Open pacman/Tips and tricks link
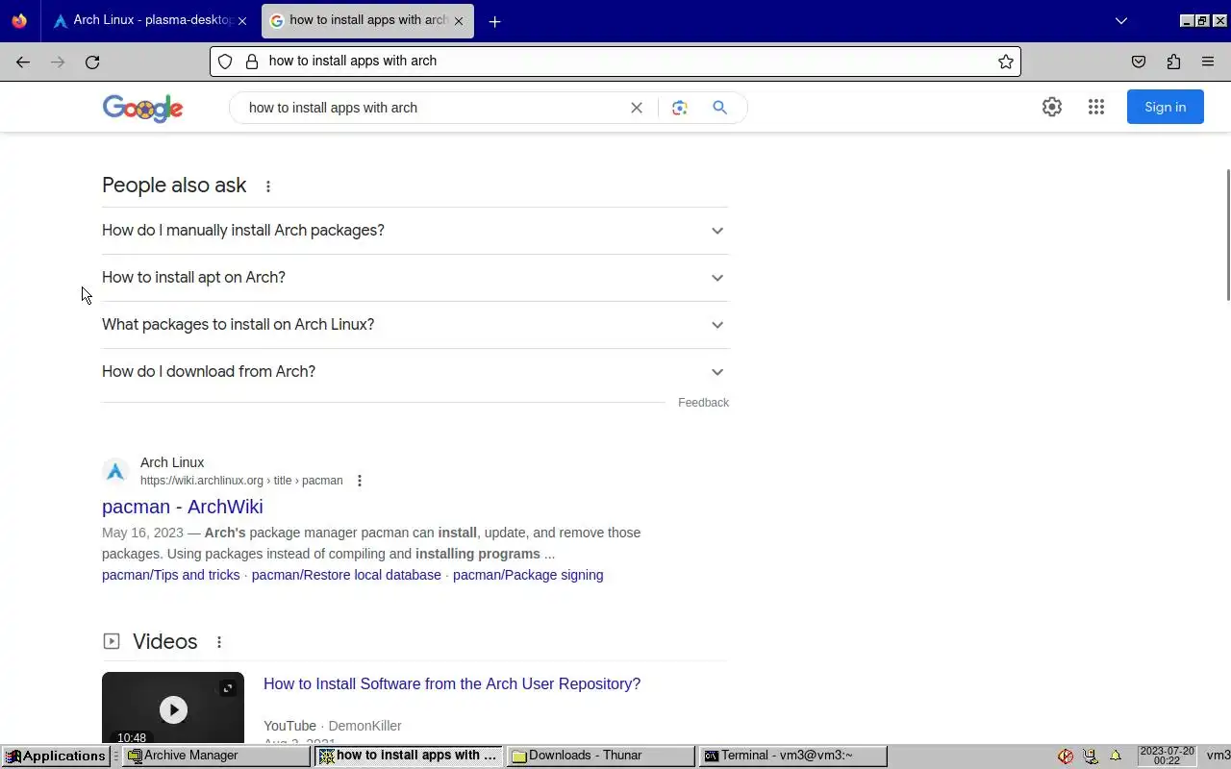Screen dimensions: 1231x769 (170, 575)
